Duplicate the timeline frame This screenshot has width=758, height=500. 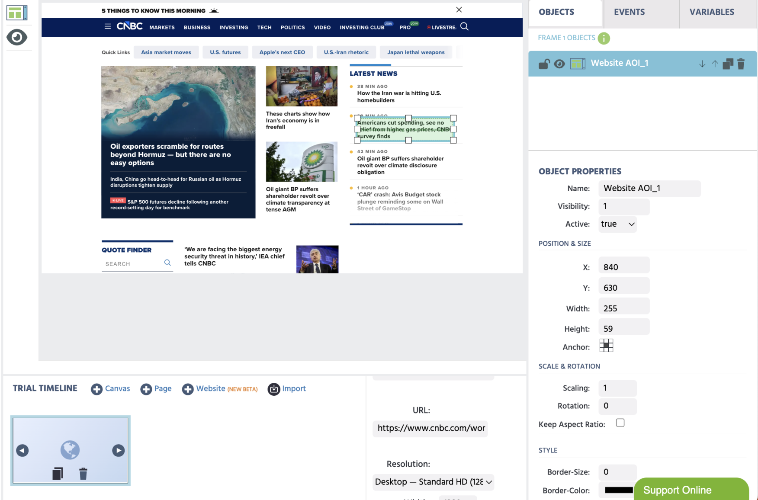(x=58, y=474)
